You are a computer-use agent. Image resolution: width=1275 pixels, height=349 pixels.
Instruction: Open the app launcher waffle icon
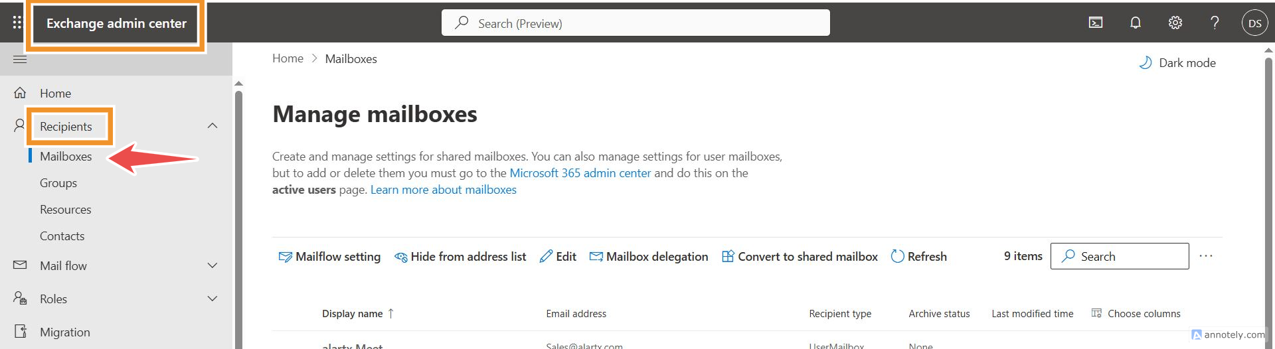point(17,23)
